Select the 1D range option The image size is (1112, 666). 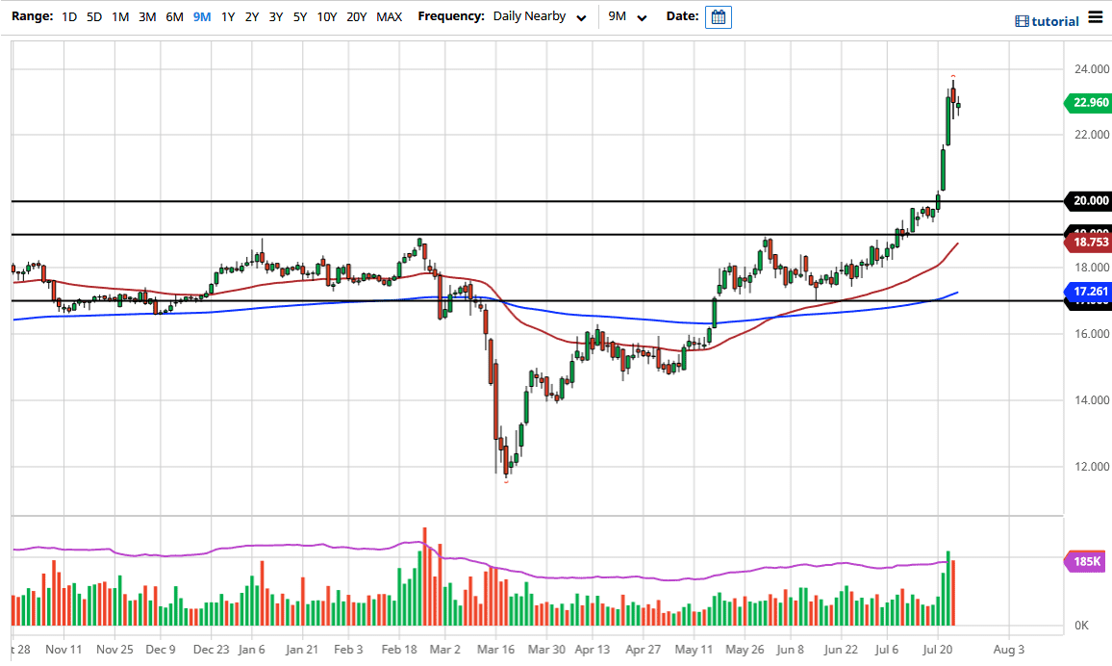(69, 16)
